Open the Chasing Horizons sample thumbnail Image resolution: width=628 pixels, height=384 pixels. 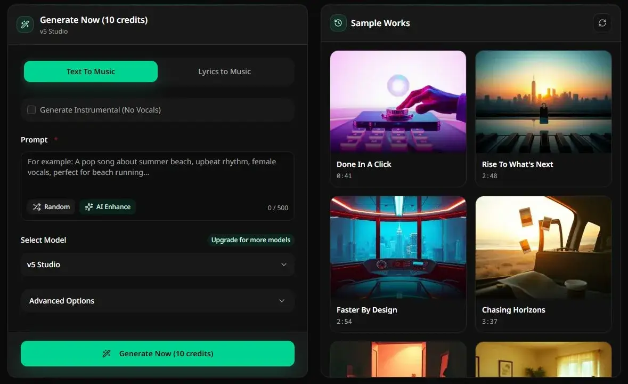point(543,247)
